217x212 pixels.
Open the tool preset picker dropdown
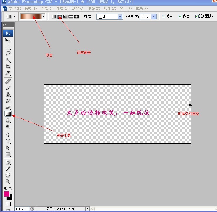coord(15,16)
